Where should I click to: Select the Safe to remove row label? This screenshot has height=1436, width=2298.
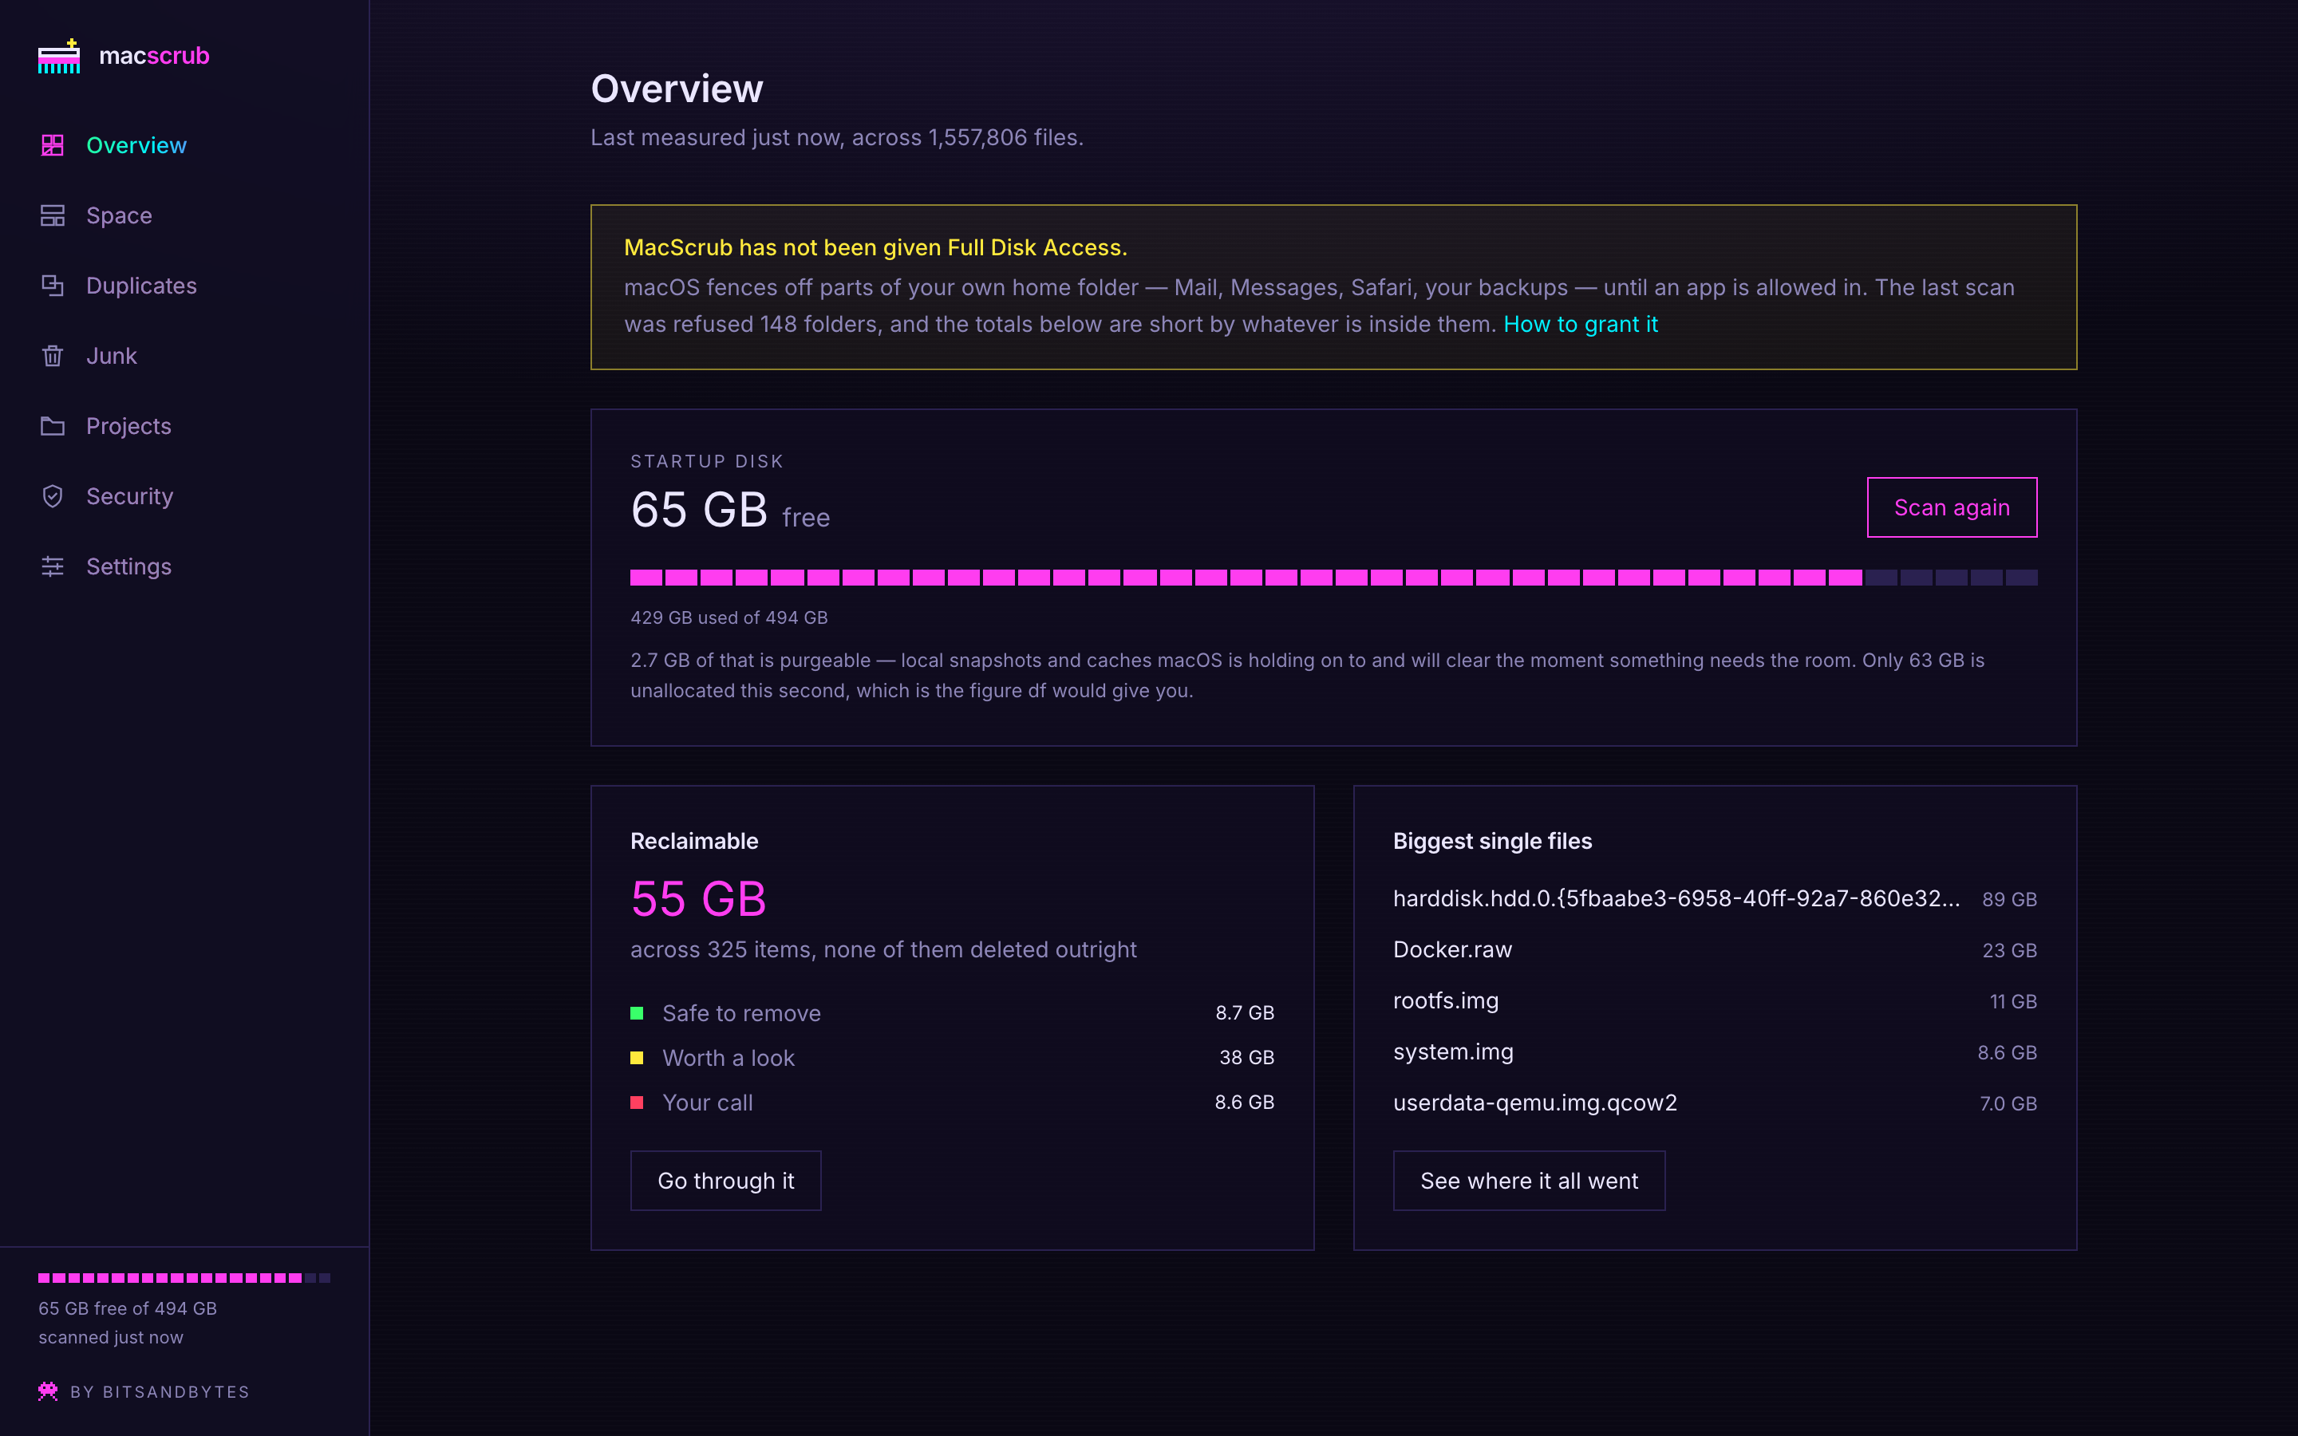click(741, 1013)
